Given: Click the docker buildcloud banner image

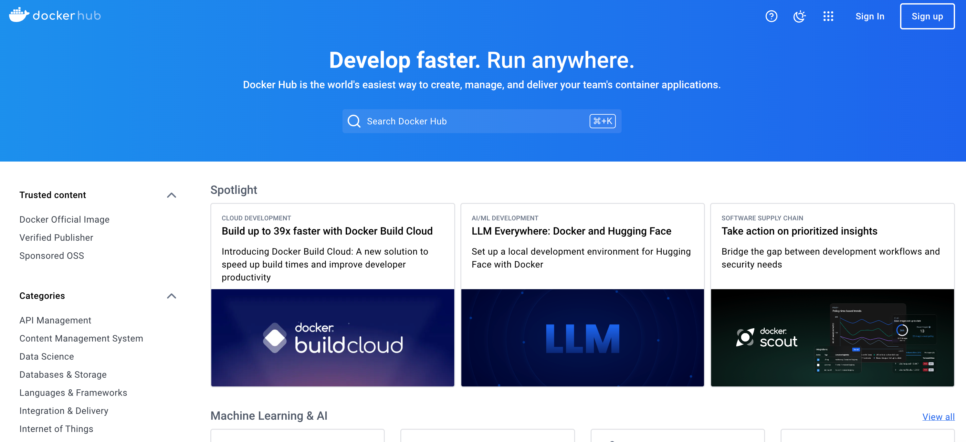Looking at the screenshot, I should [333, 337].
